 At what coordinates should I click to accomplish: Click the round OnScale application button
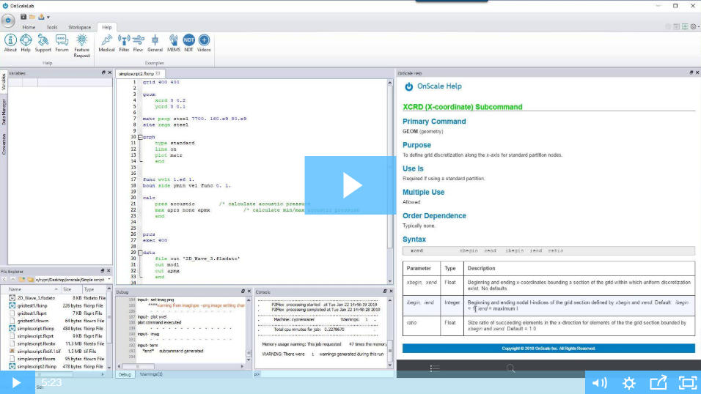pyautogui.click(x=7, y=20)
